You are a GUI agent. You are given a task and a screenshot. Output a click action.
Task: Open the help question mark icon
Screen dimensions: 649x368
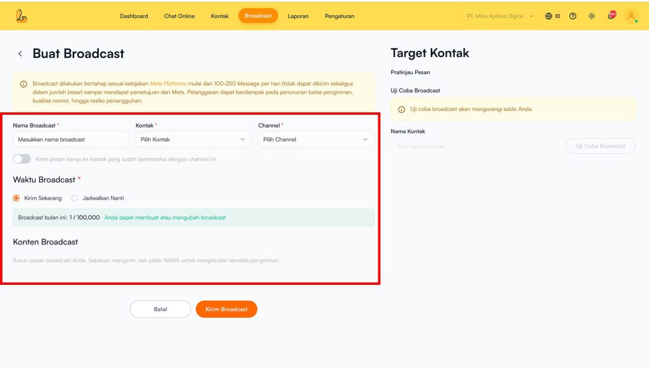(573, 16)
